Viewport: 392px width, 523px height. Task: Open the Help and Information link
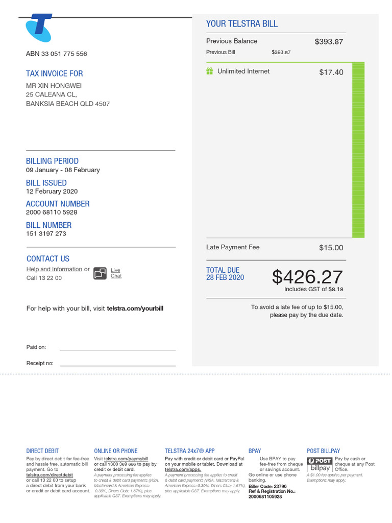tap(54, 269)
